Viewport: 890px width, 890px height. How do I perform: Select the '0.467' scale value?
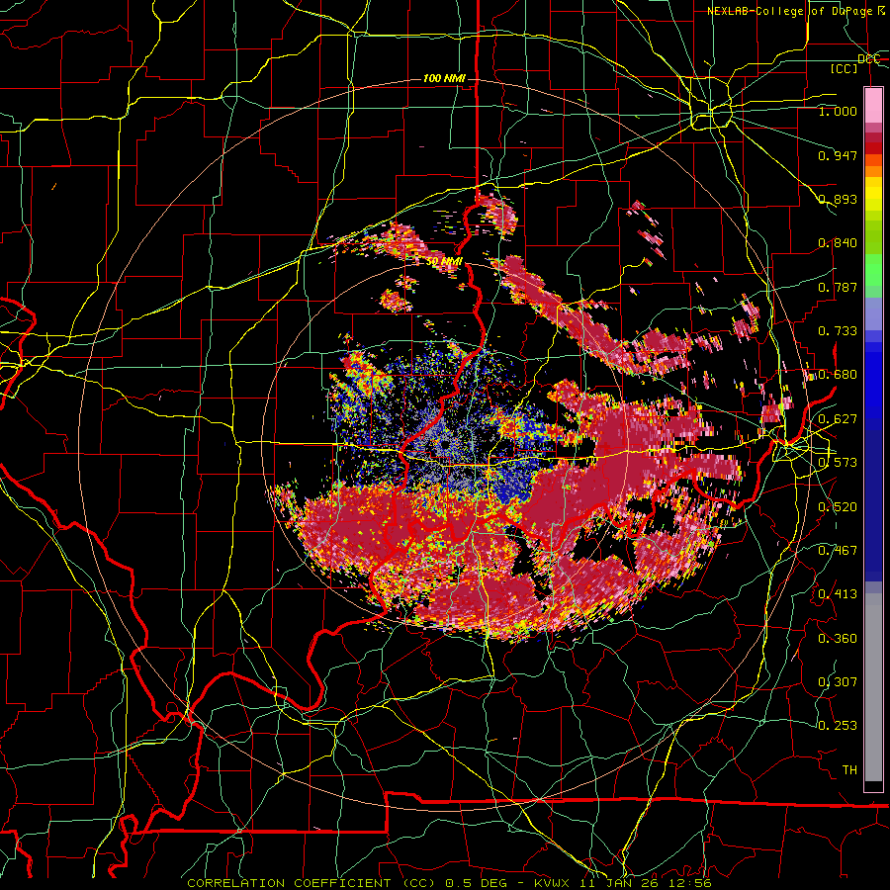(838, 551)
